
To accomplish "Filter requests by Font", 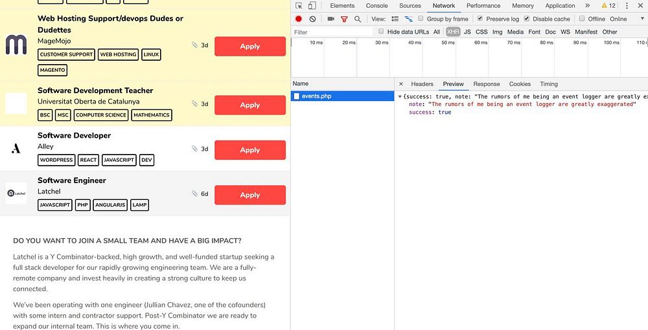I will click(x=535, y=32).
